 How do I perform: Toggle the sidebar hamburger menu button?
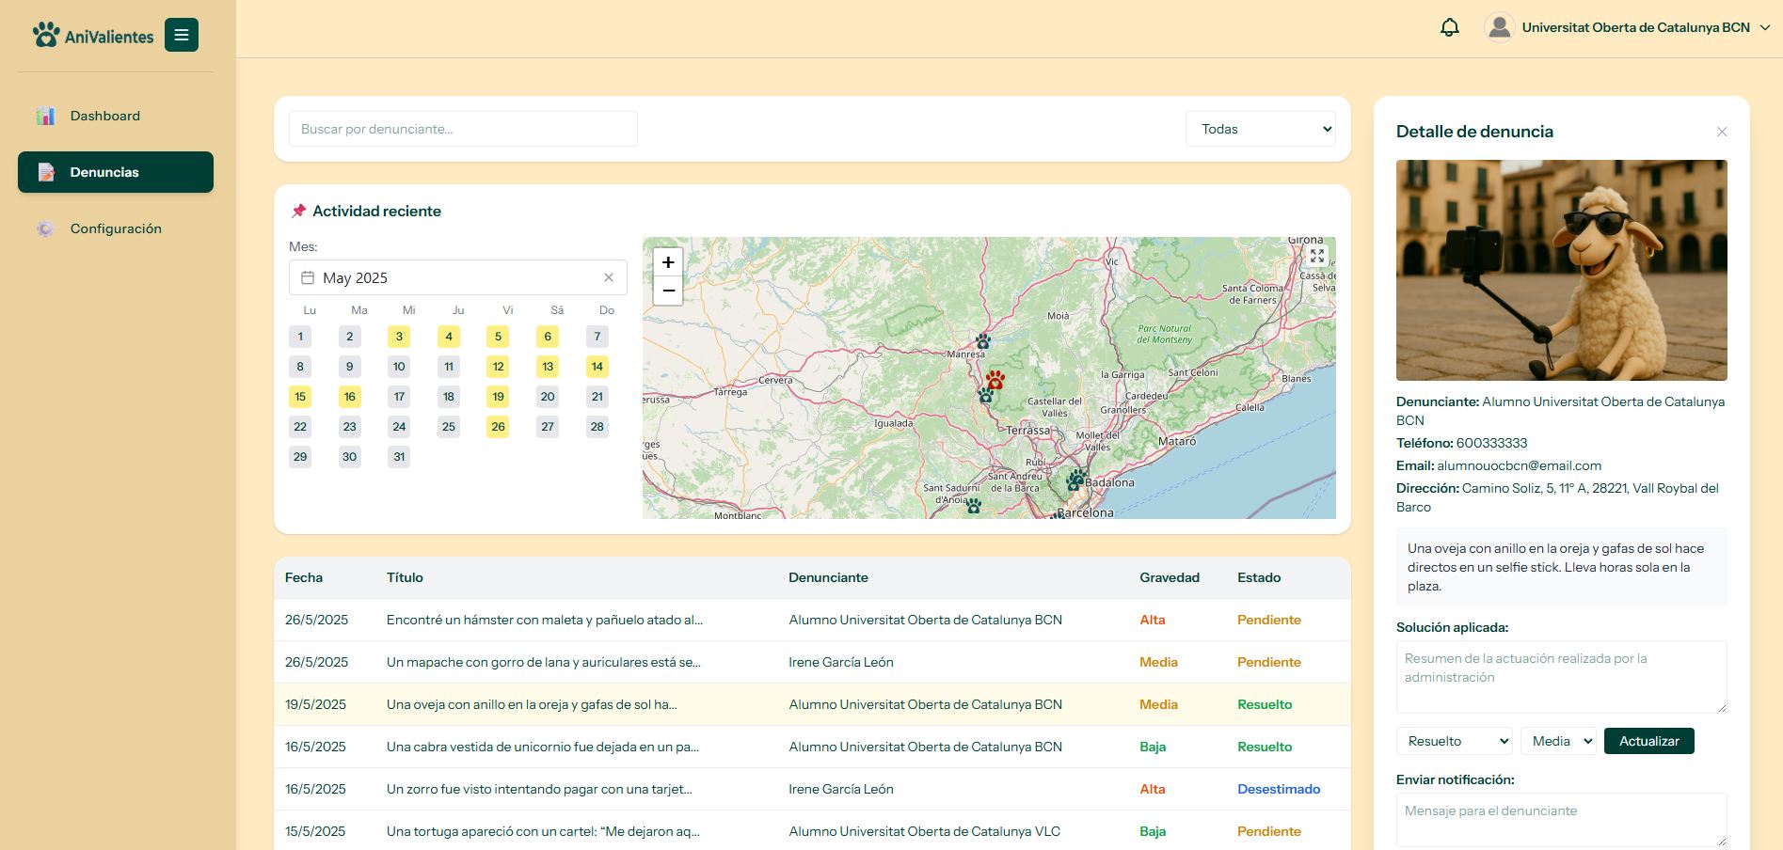(182, 35)
